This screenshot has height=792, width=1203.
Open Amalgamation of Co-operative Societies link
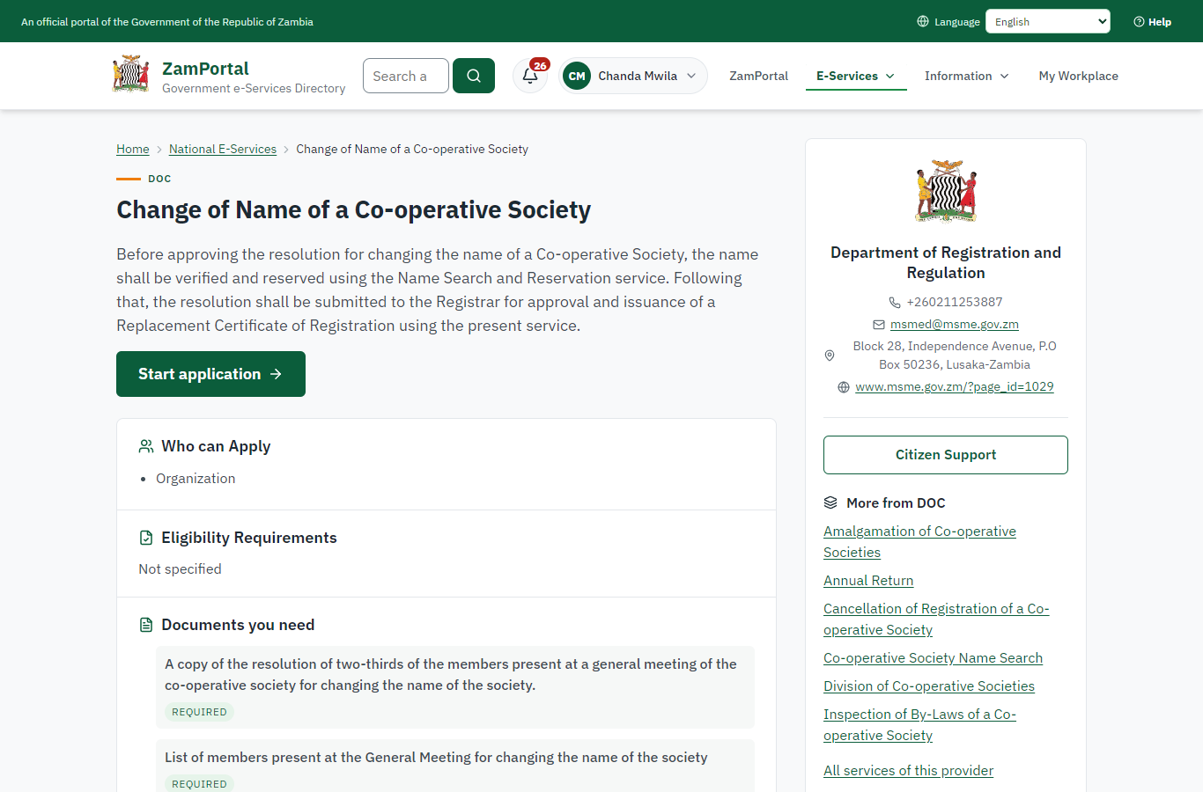pos(919,542)
